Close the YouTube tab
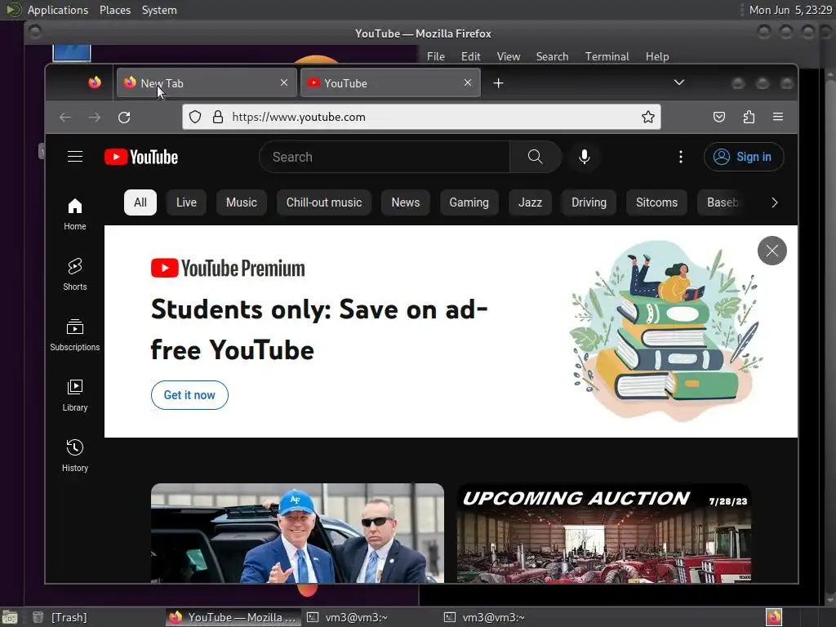The image size is (836, 627). [x=468, y=82]
